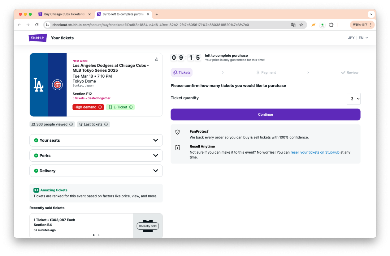Viewport: 390px width, 256px height.
Task: Click the orange extension icon in toolbar
Action: [314, 25]
